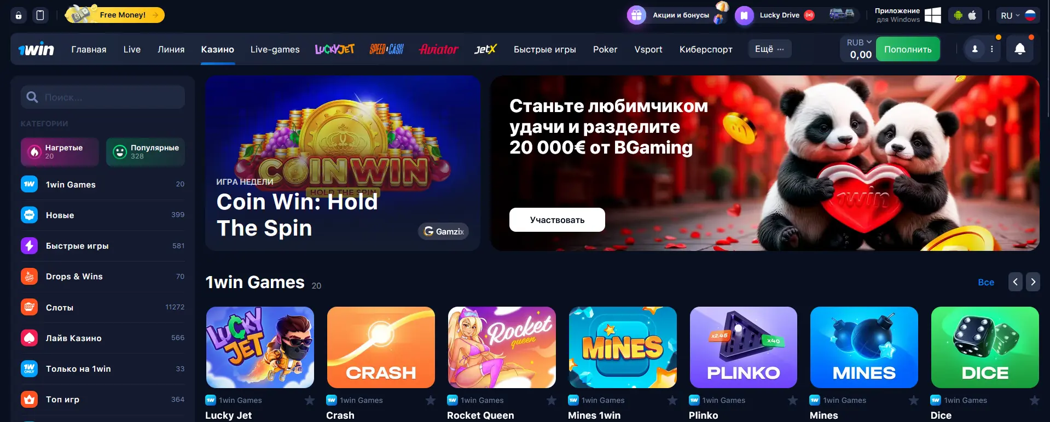Click the Пополнить deposit button

tap(908, 49)
